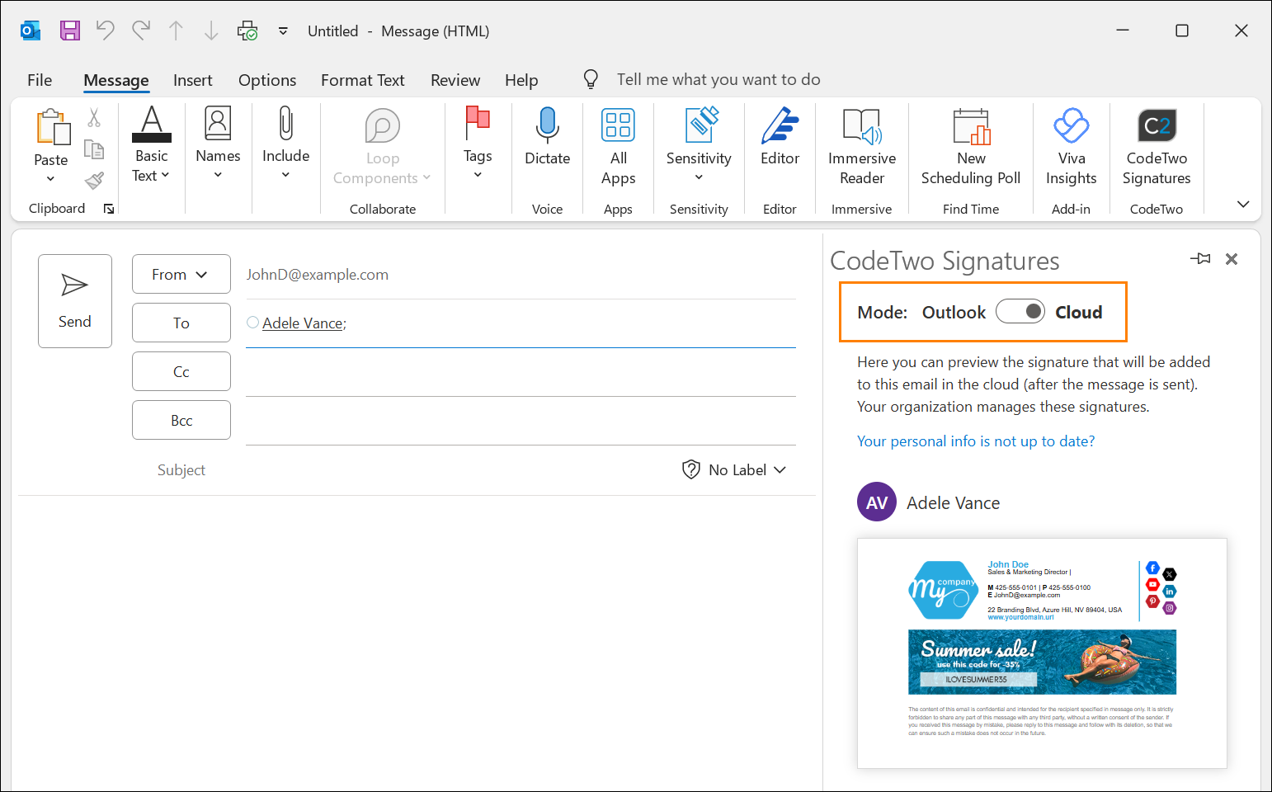Open the Customize Quick Access Toolbar arrow
Viewport: 1272px width, 792px height.
pos(283,31)
